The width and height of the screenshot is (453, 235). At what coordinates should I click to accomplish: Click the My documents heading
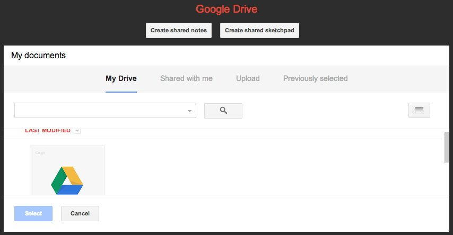tap(38, 56)
